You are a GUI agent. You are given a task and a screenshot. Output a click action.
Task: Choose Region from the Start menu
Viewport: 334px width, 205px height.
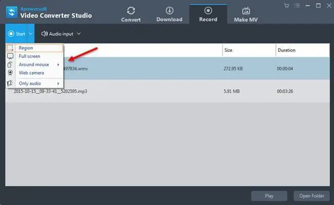(35, 48)
